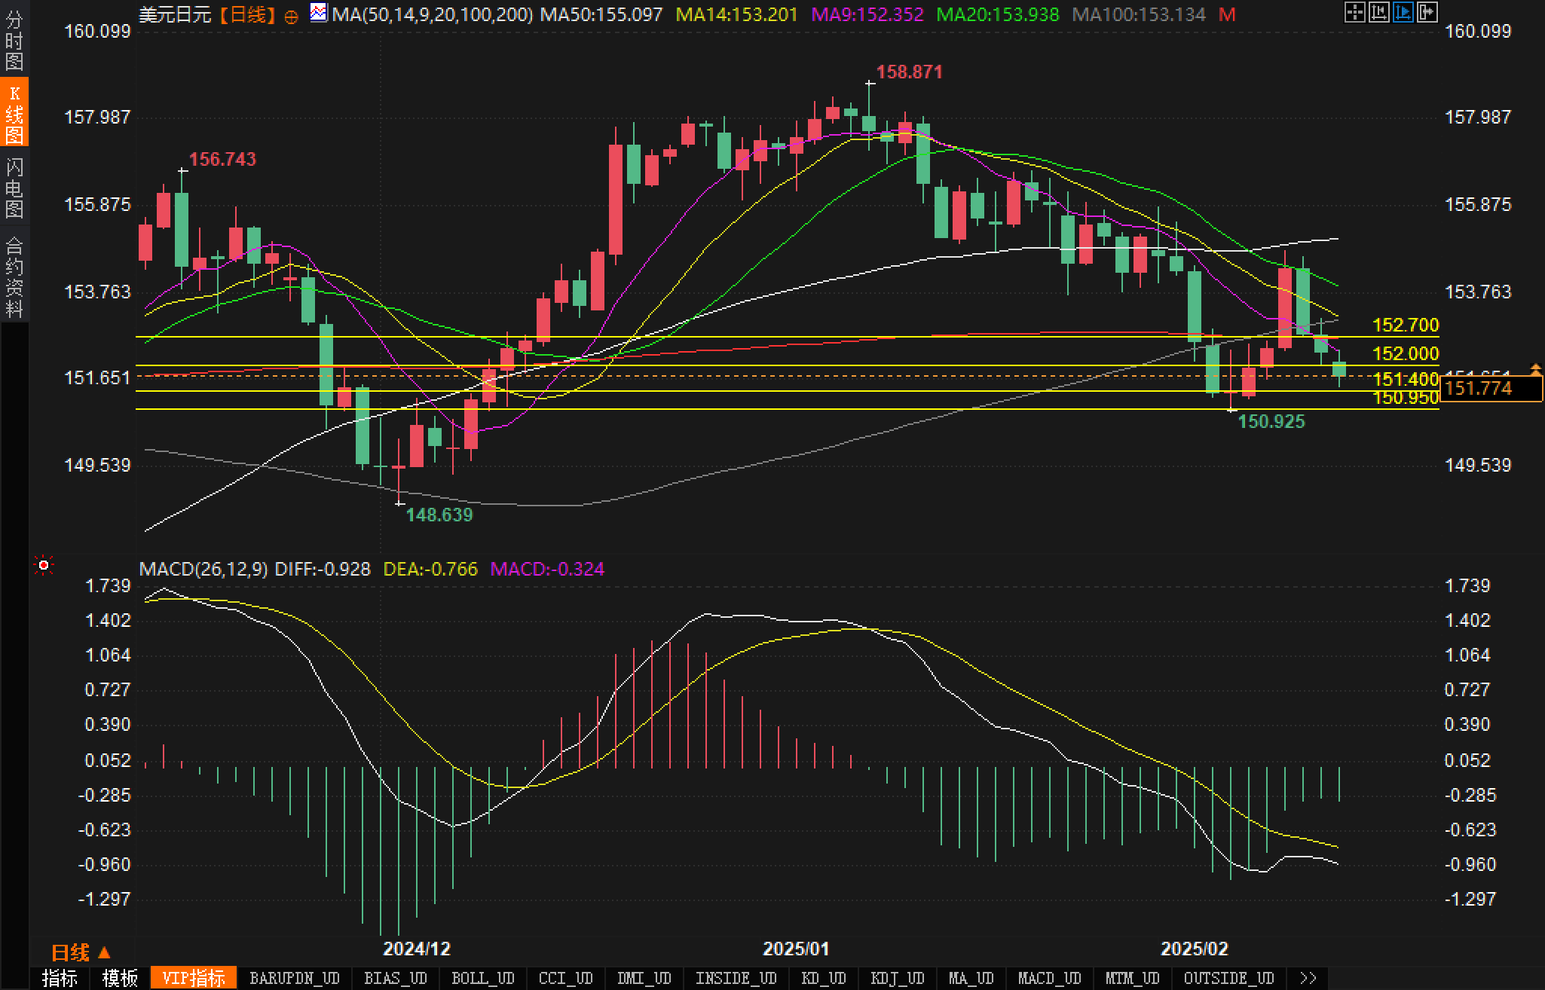
Task: Click the red sun icon beside MACD panel
Action: coord(44,565)
